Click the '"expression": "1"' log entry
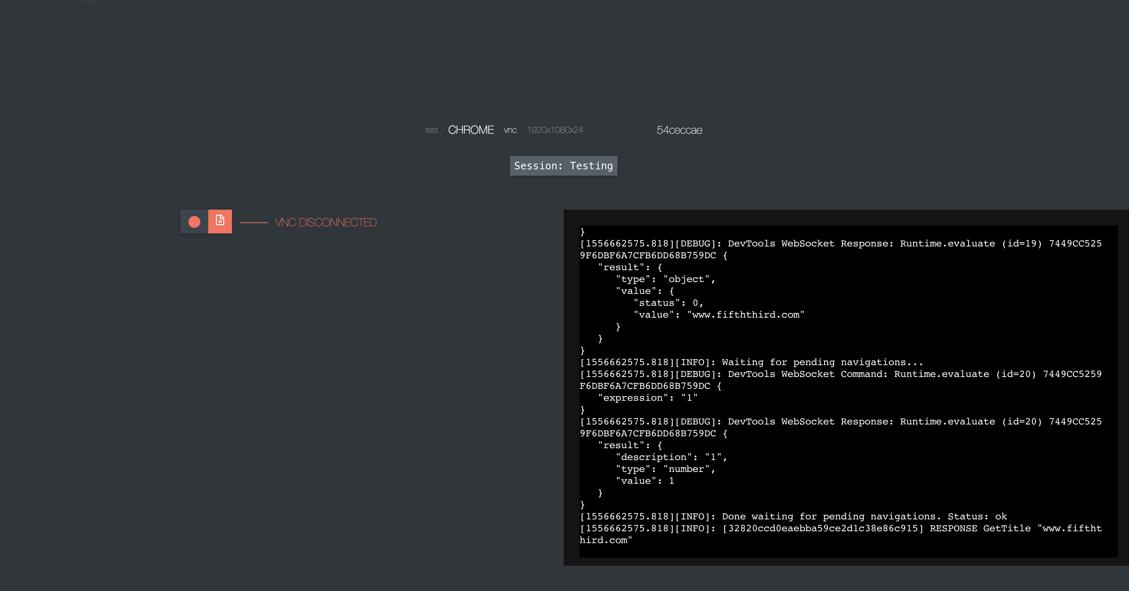 (647, 398)
